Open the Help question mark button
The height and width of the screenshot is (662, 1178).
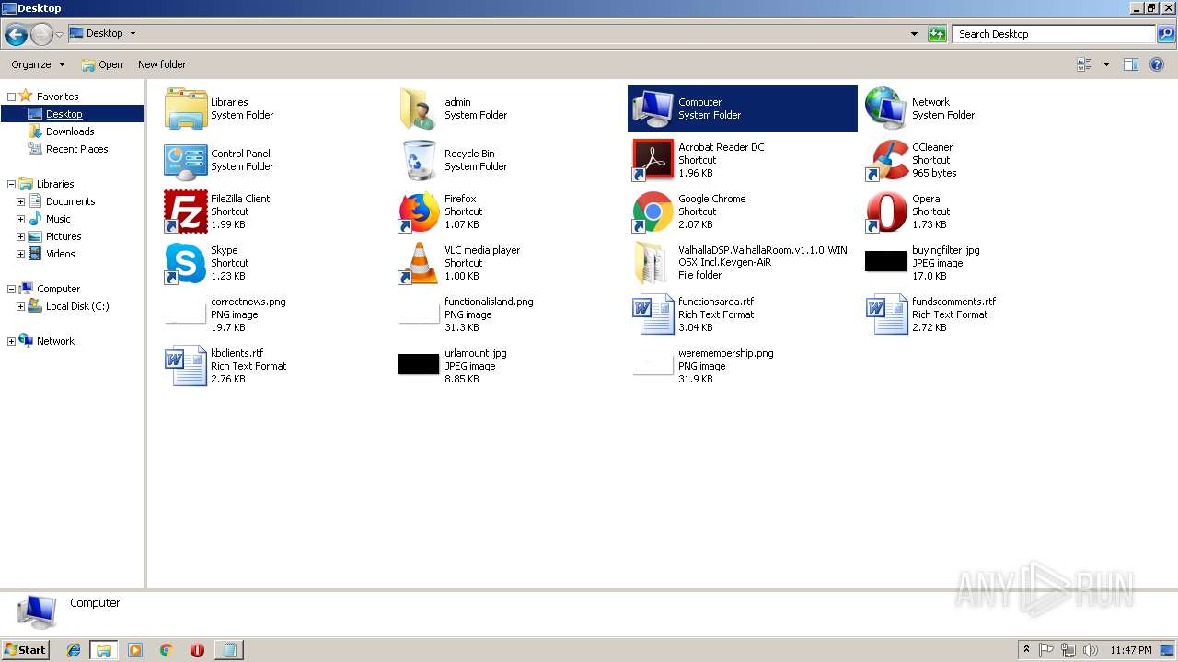coord(1158,64)
